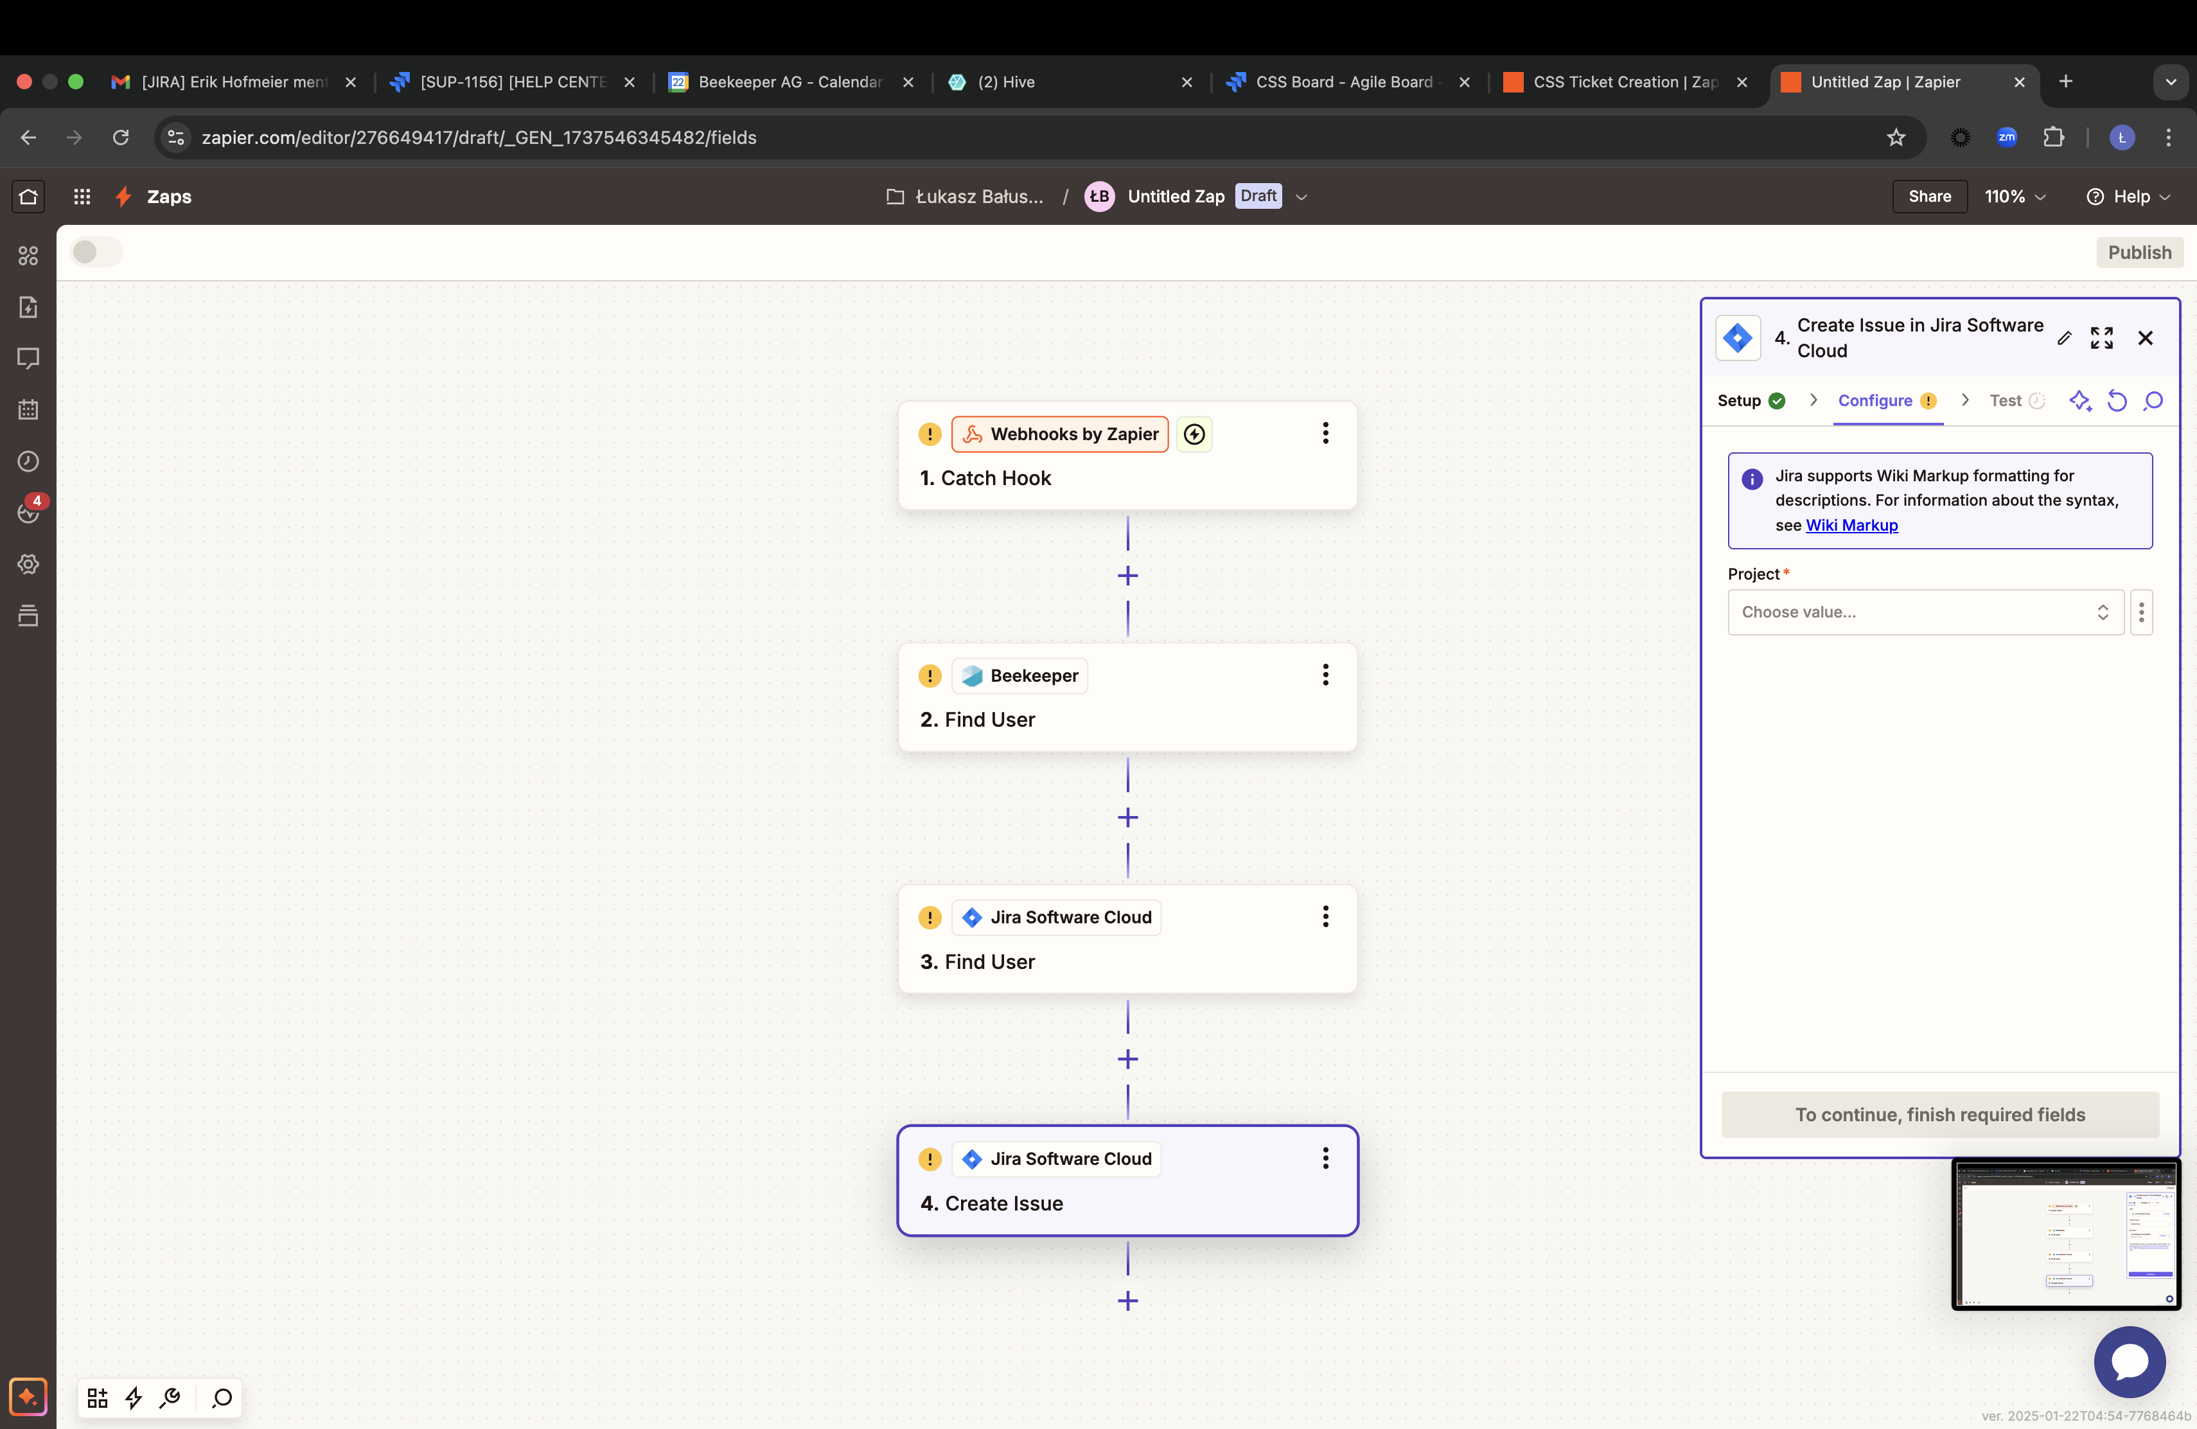Screen dimensions: 2197x1429
Task: Open the orange AI copilot sparkle button
Action: pyautogui.click(x=28, y=1397)
